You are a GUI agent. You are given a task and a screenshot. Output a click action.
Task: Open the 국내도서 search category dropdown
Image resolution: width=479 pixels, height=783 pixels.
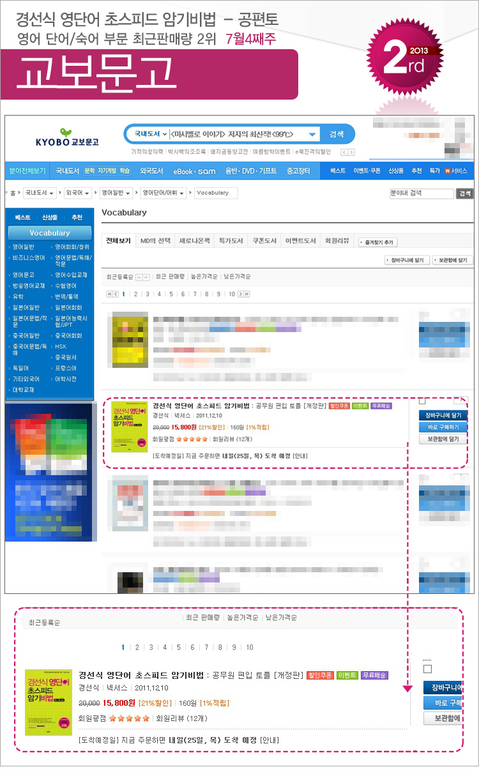click(x=151, y=134)
